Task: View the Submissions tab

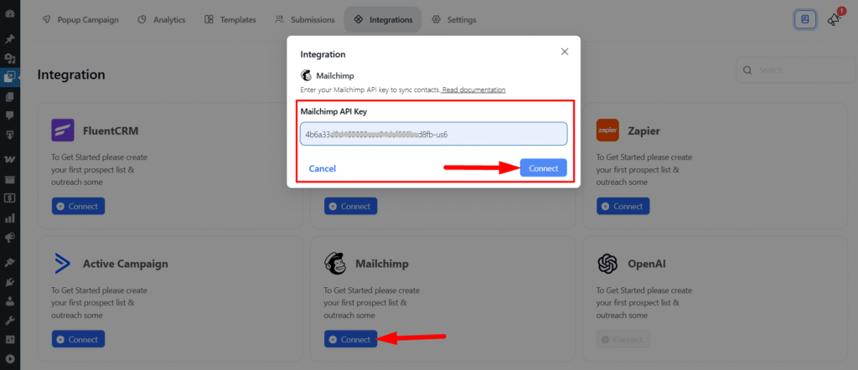Action: [x=305, y=19]
